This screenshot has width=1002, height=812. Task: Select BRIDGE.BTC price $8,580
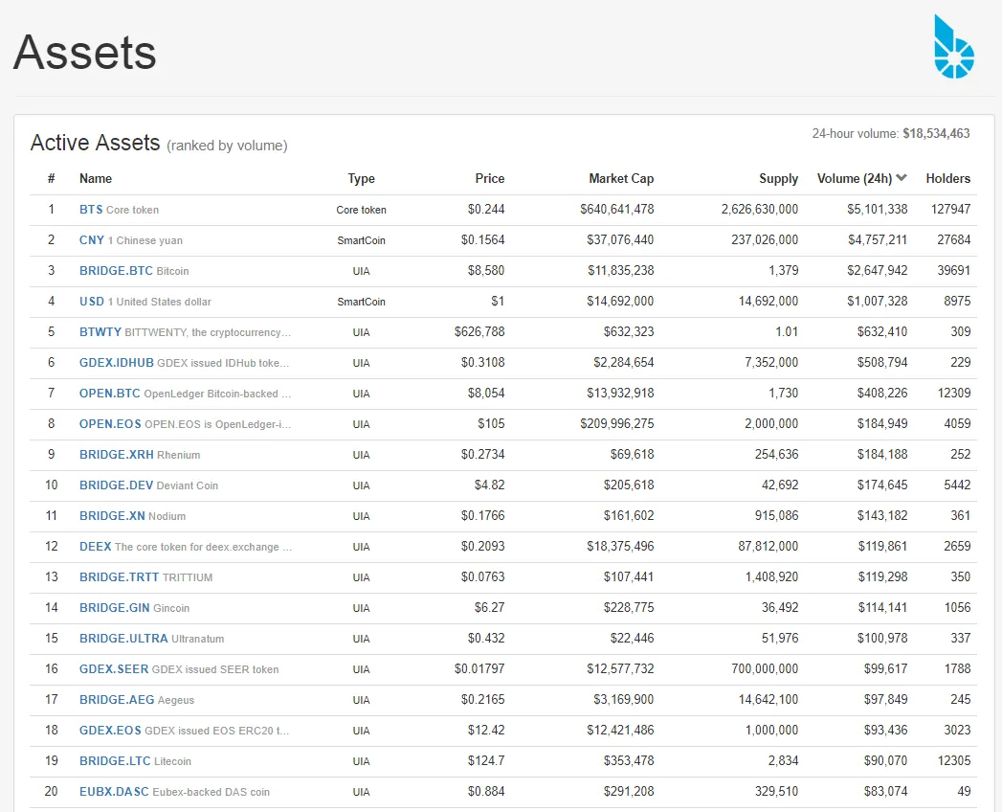click(485, 270)
